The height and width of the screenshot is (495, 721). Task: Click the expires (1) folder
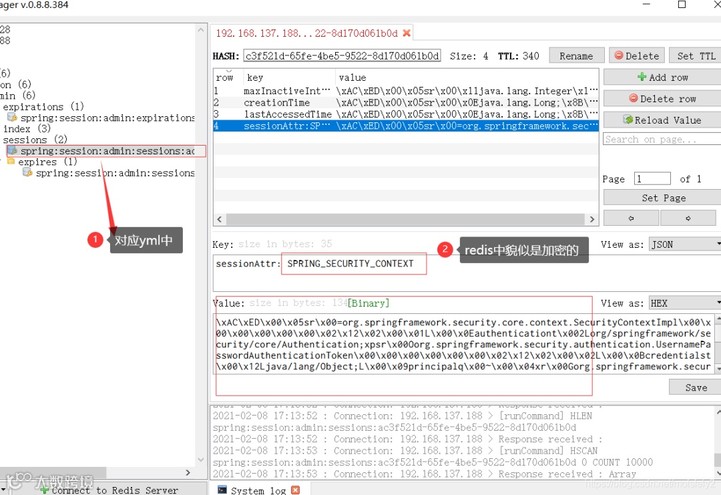pos(47,162)
